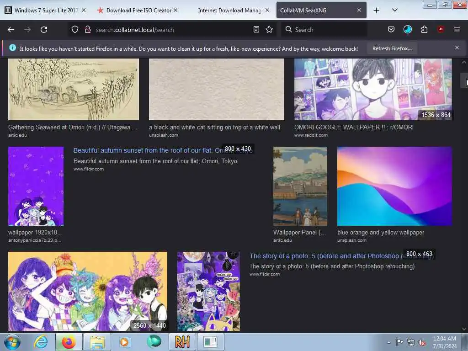Dismiss the Firefox refresh notification bar
The image size is (468, 351).
tap(457, 48)
